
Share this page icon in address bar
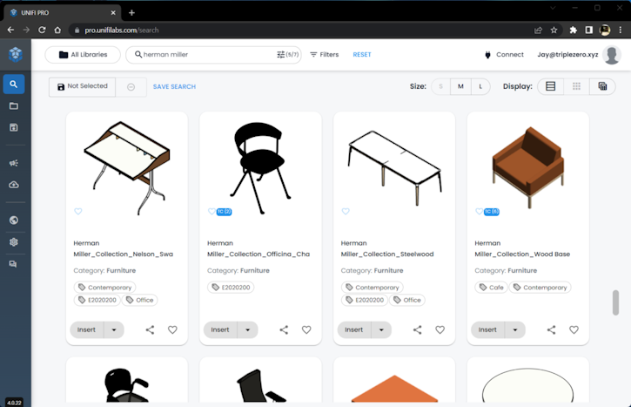tap(538, 31)
